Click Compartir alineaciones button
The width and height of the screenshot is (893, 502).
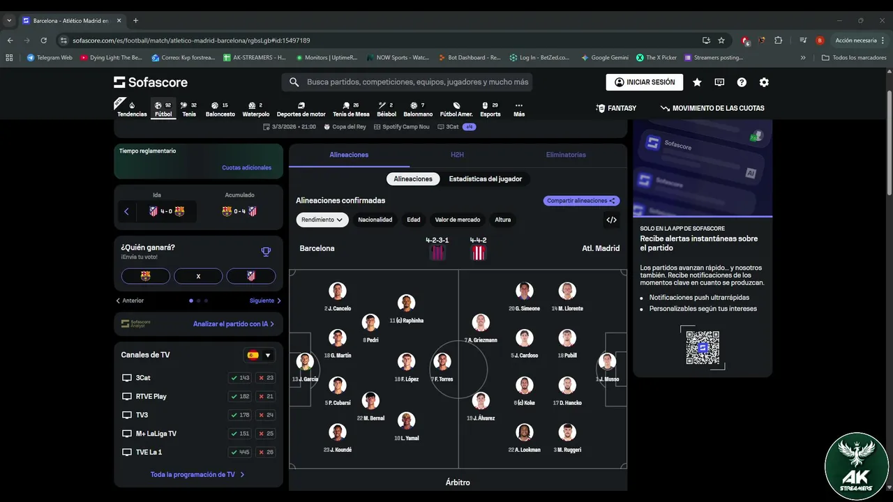click(581, 201)
